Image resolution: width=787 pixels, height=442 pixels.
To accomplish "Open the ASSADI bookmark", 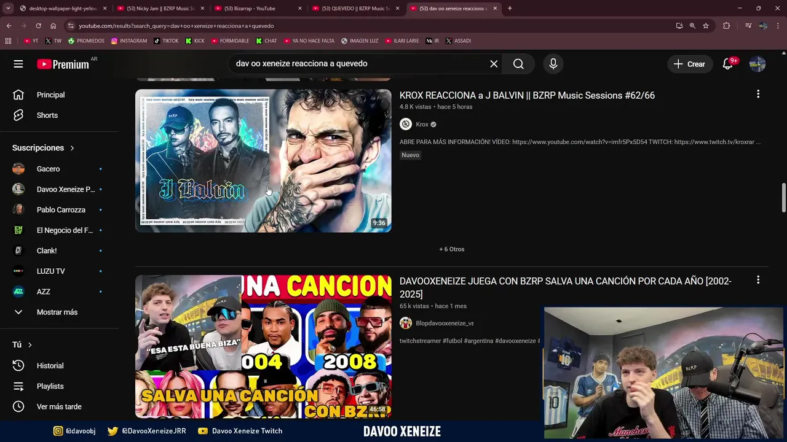I will point(458,41).
